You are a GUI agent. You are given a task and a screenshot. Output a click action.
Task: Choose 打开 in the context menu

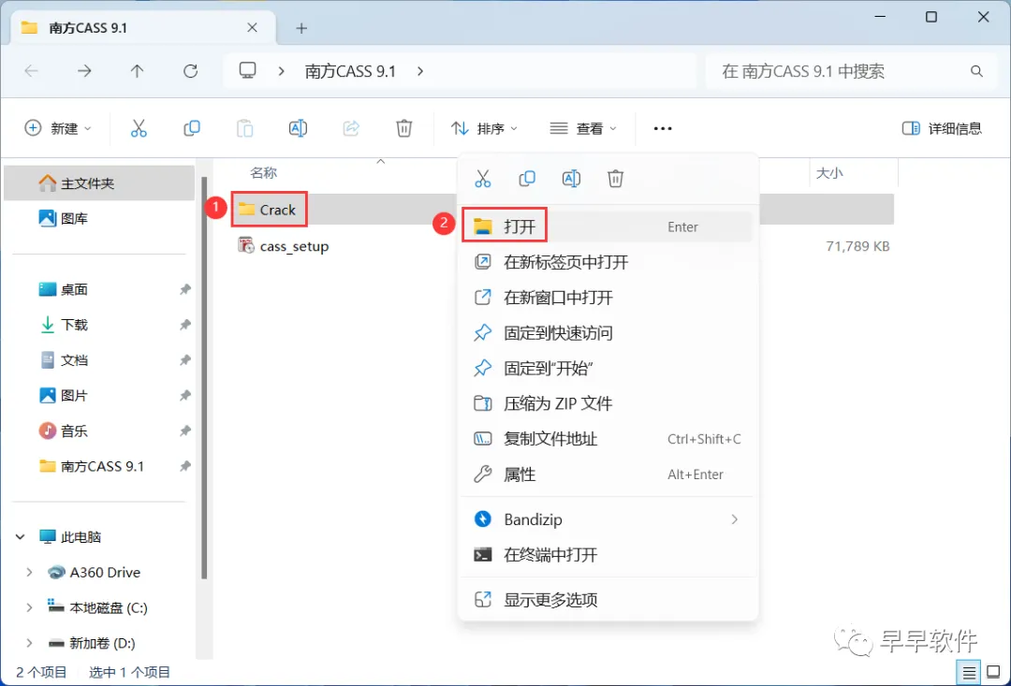(608, 226)
